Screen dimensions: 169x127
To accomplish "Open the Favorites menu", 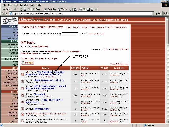I will click(x=24, y=5).
